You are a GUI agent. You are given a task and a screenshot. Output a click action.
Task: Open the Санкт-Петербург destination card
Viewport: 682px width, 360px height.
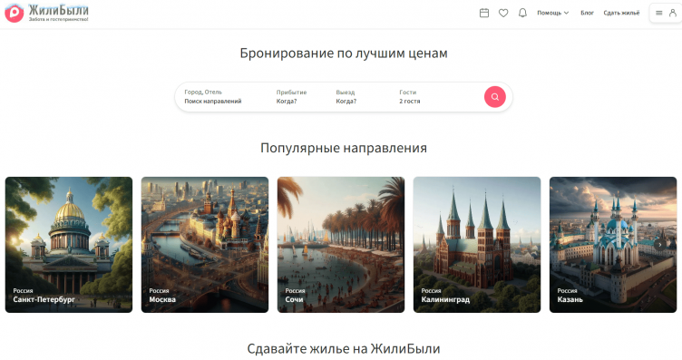click(x=69, y=244)
